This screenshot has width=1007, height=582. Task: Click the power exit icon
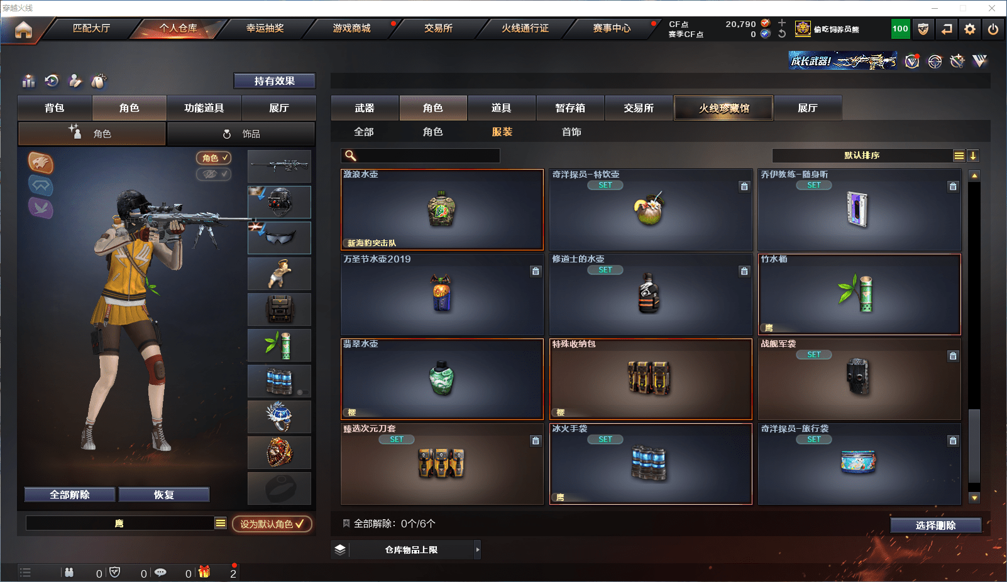[993, 29]
